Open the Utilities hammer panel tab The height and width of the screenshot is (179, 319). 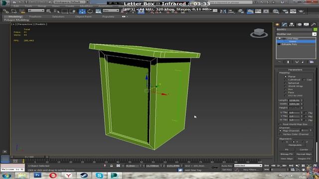click(x=314, y=24)
